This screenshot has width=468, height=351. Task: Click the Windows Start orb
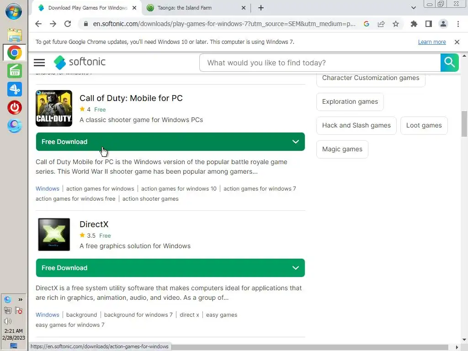click(x=14, y=11)
